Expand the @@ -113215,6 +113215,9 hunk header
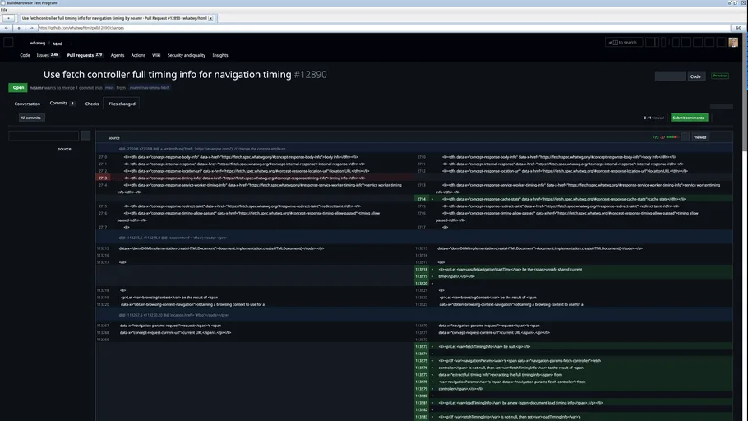748x421 pixels. pyautogui.click(x=414, y=238)
